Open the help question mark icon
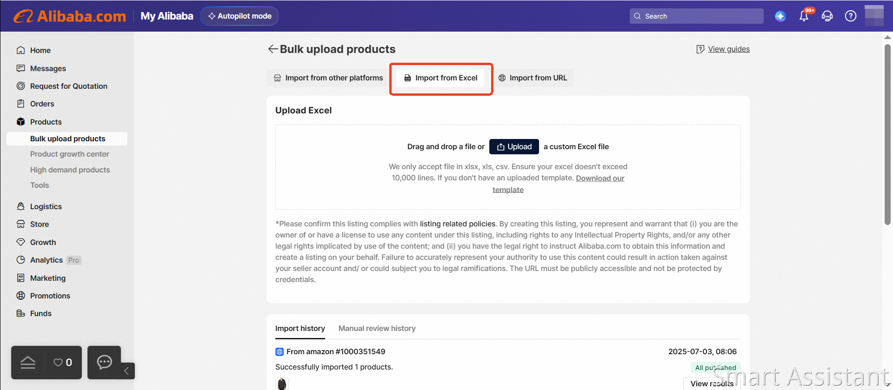This screenshot has width=893, height=390. (x=850, y=16)
